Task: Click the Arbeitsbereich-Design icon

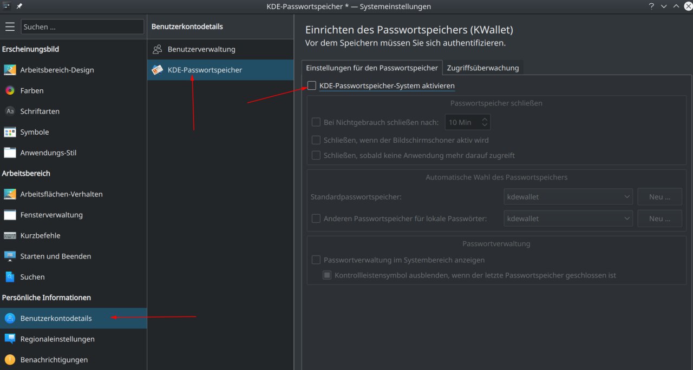Action: [10, 70]
